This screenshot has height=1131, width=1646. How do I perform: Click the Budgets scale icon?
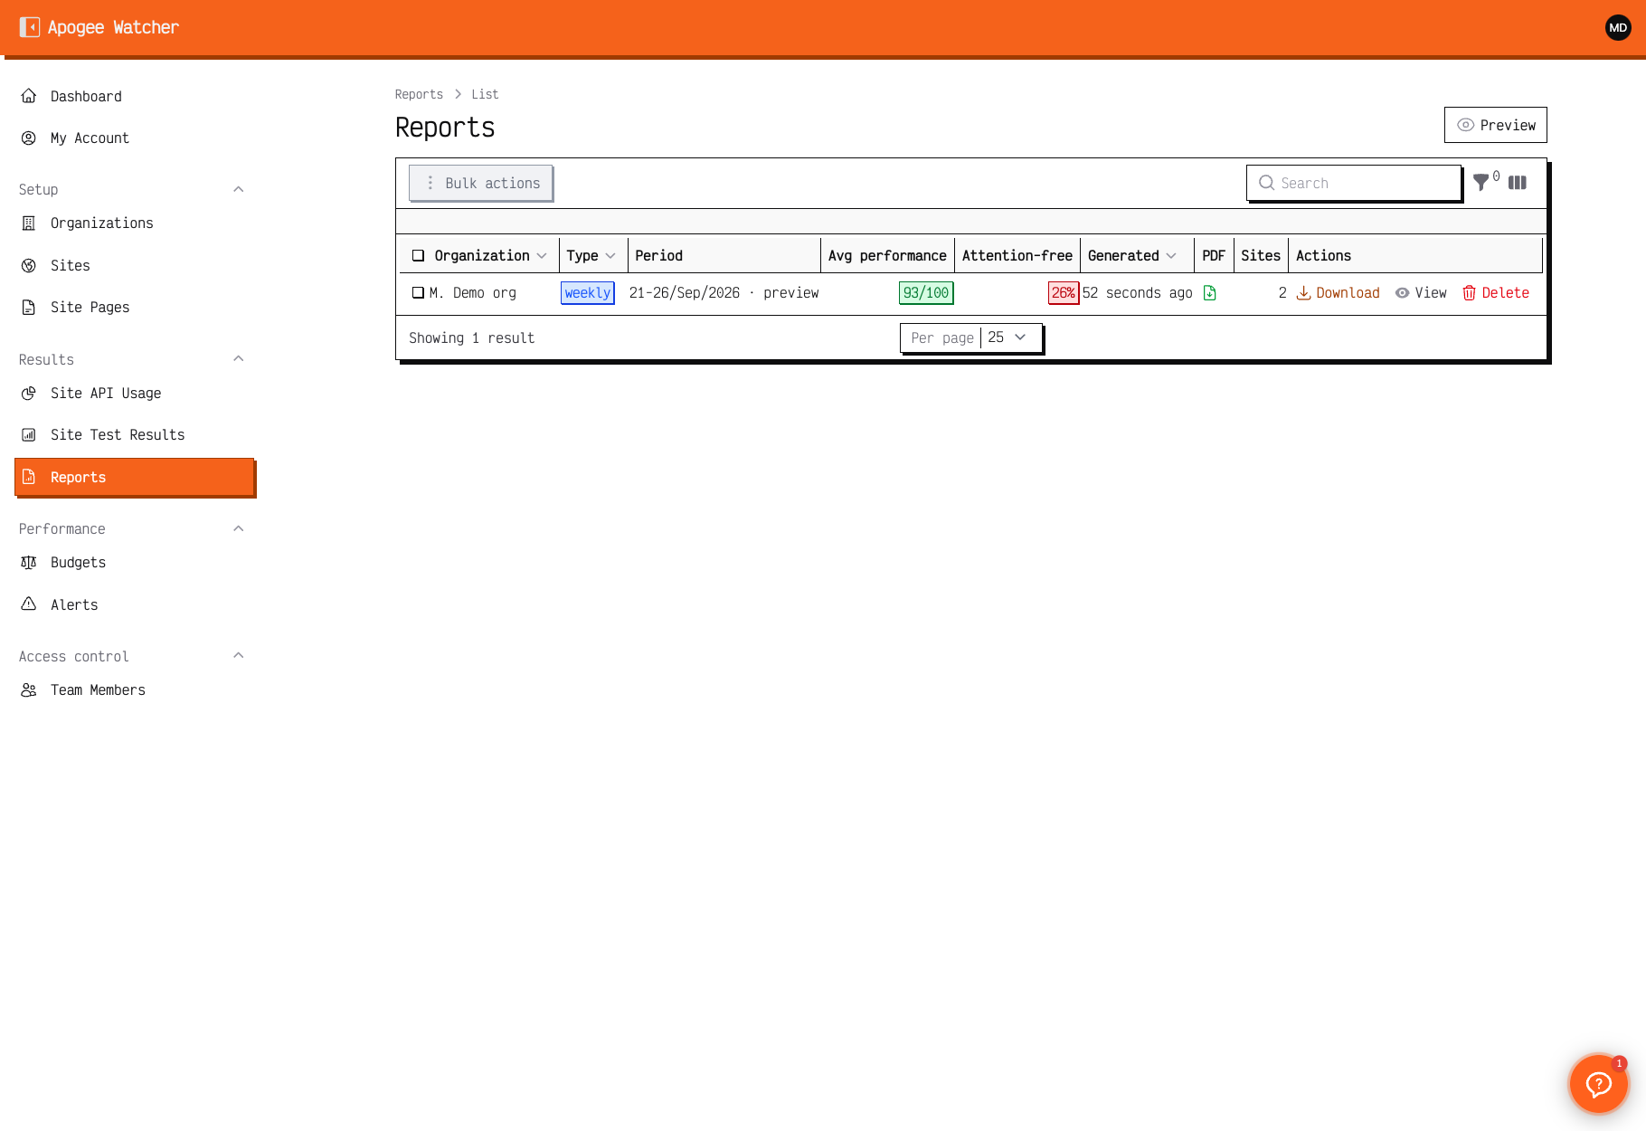click(x=29, y=563)
